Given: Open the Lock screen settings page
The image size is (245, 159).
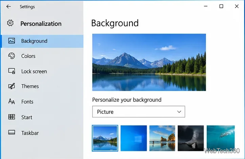Looking at the screenshot, I should point(42,71).
